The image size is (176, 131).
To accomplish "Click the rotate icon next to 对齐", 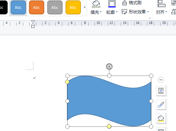I will [x=174, y=12].
